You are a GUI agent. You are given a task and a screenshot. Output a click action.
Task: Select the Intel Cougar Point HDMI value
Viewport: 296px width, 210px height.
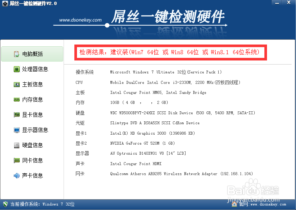pos(136,164)
